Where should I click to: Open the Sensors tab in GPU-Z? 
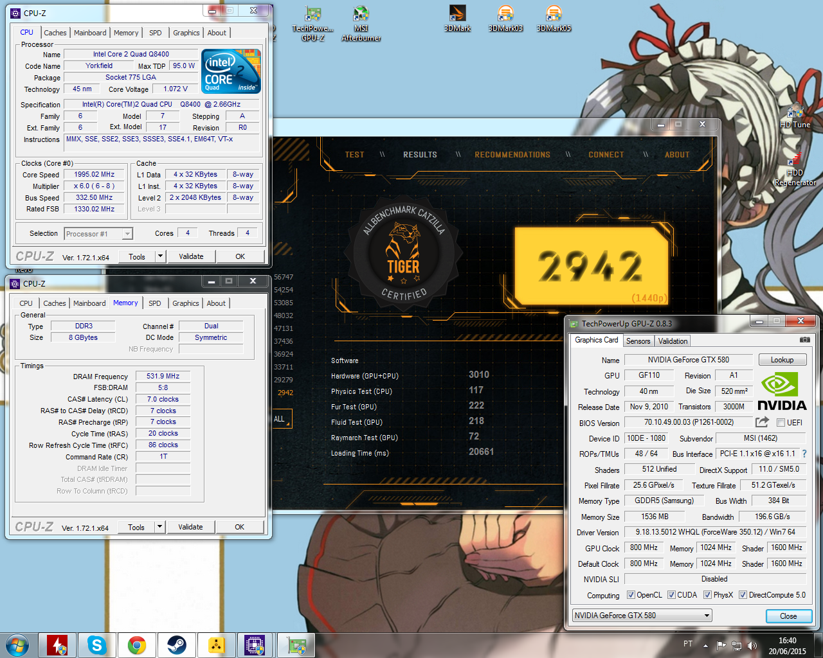coord(638,341)
